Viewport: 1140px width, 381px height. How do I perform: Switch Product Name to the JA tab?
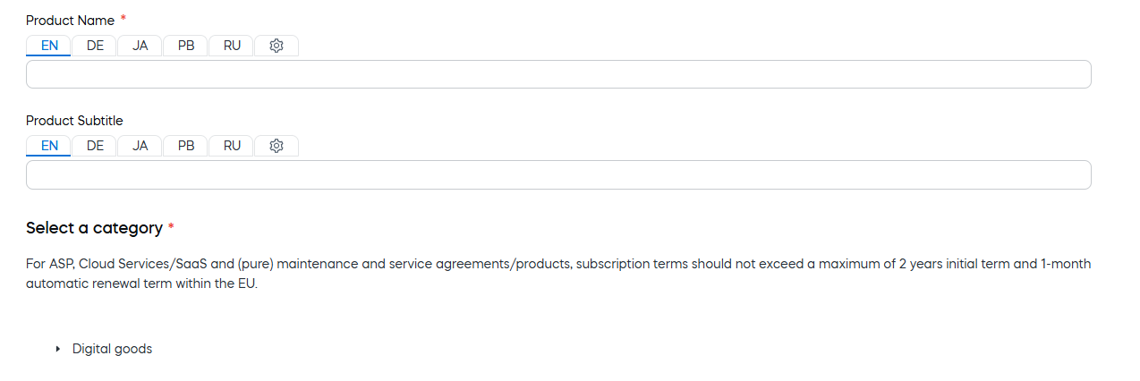pos(140,46)
